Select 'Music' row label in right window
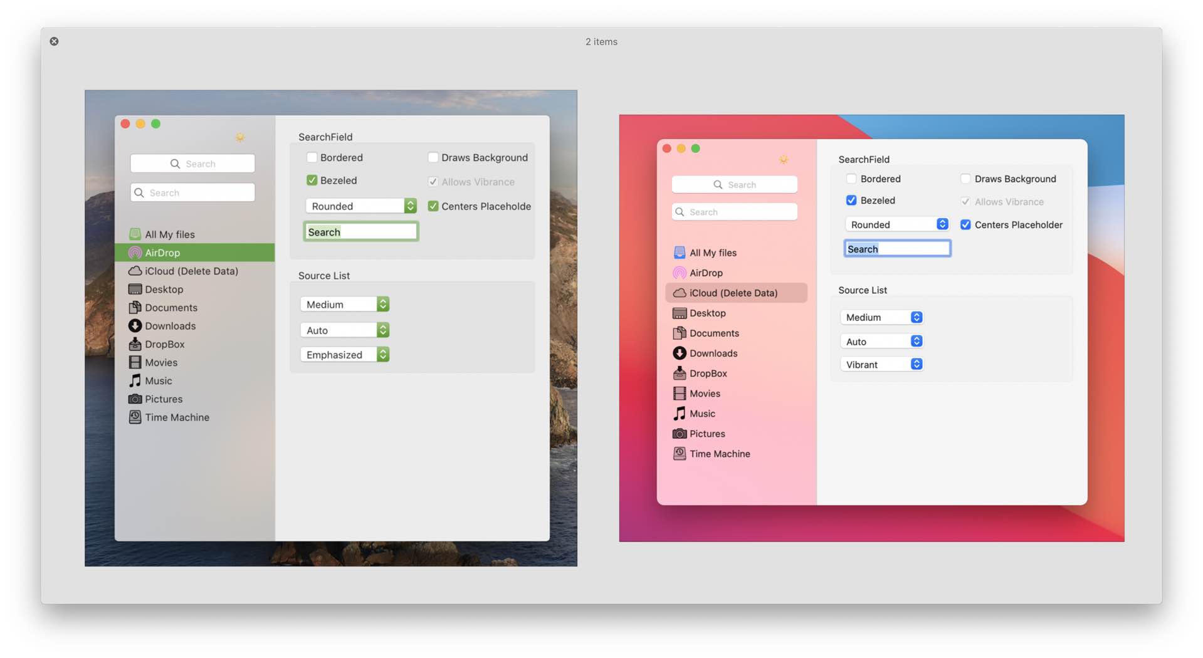1203x658 pixels. tap(702, 413)
